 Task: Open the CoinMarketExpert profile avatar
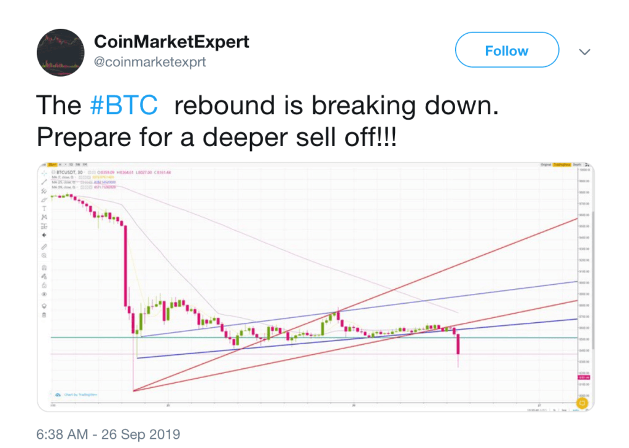tap(61, 53)
